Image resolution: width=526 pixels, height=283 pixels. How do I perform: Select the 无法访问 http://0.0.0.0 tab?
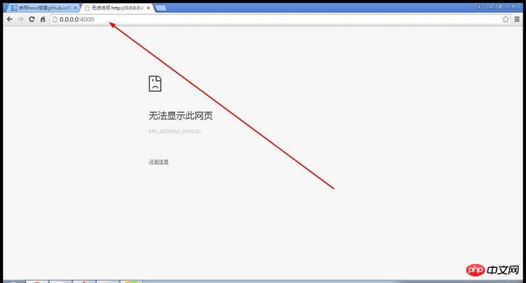coord(117,8)
